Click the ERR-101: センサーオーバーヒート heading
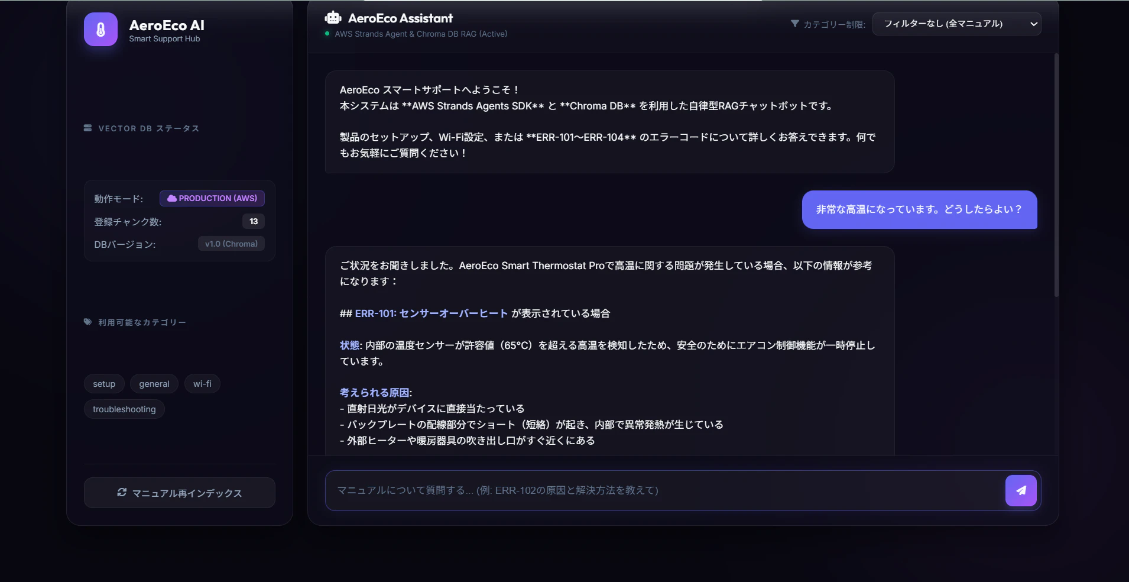1129x582 pixels. (x=432, y=313)
